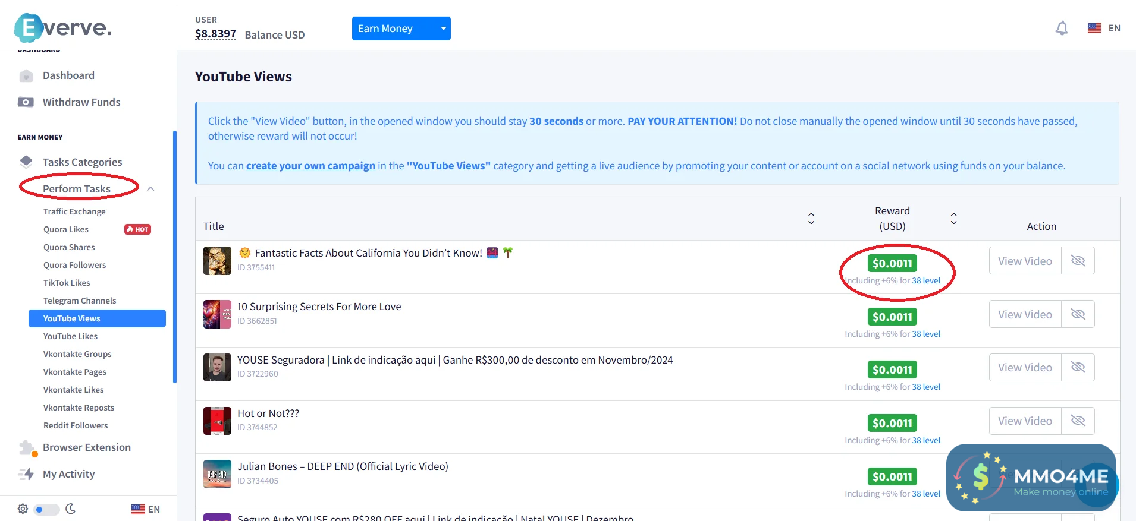The image size is (1136, 521).
Task: Hide the California facts video task
Action: [1078, 261]
